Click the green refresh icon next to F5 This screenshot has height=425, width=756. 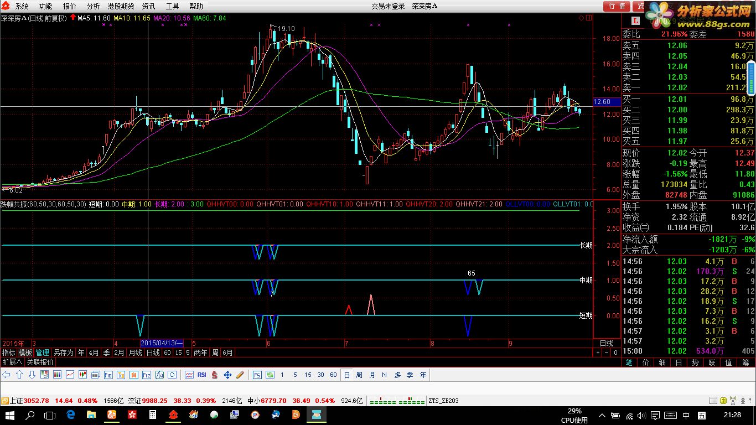coord(270,375)
